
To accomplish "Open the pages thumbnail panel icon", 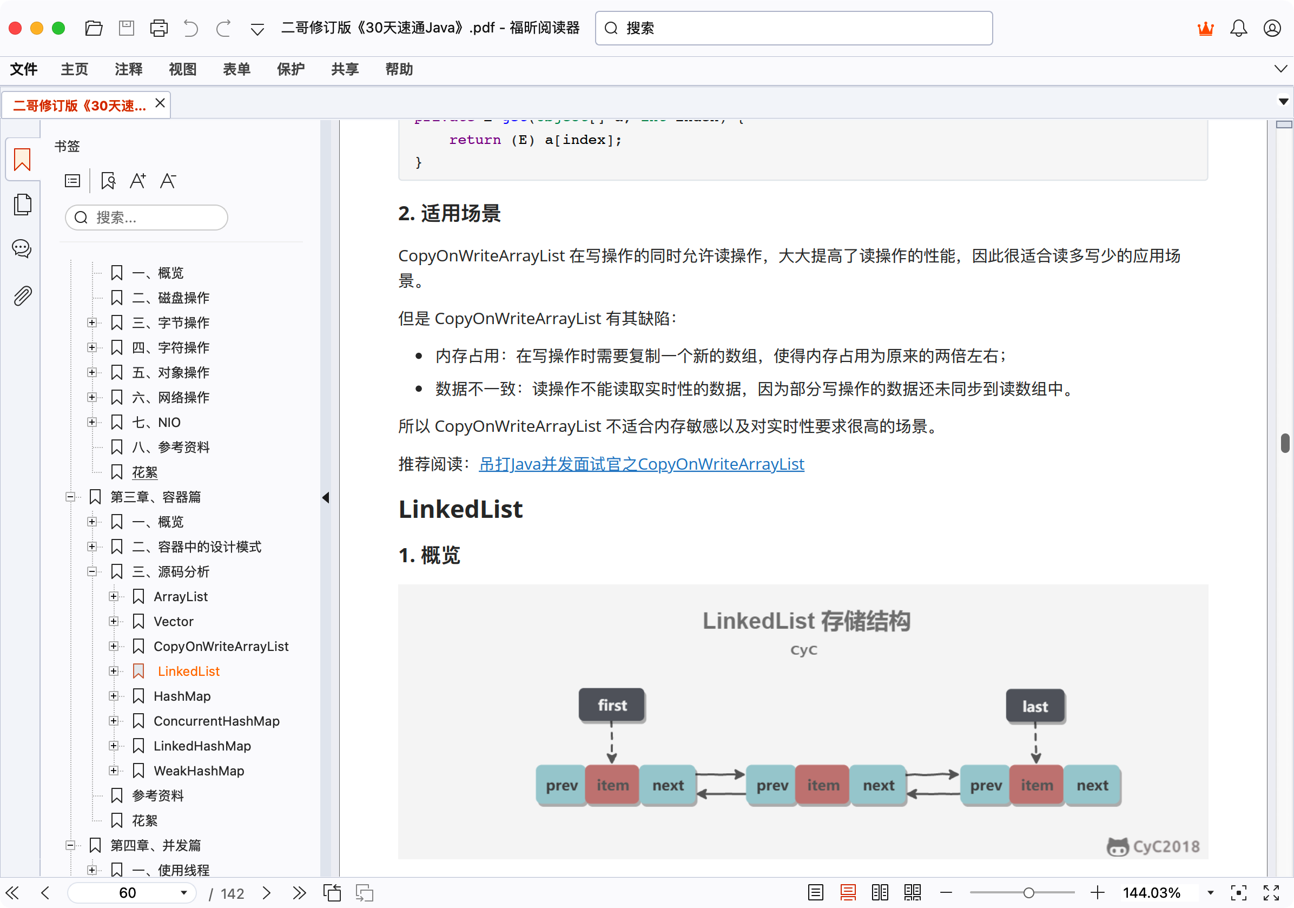I will (23, 204).
